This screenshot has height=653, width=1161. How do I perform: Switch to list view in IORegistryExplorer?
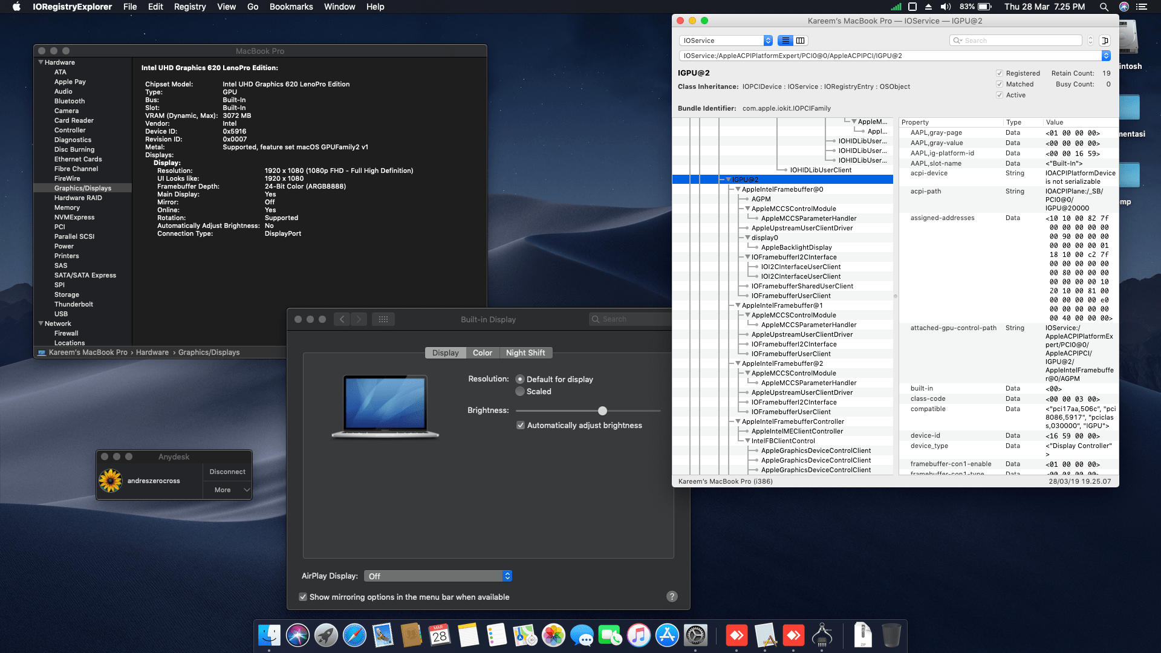tap(785, 41)
